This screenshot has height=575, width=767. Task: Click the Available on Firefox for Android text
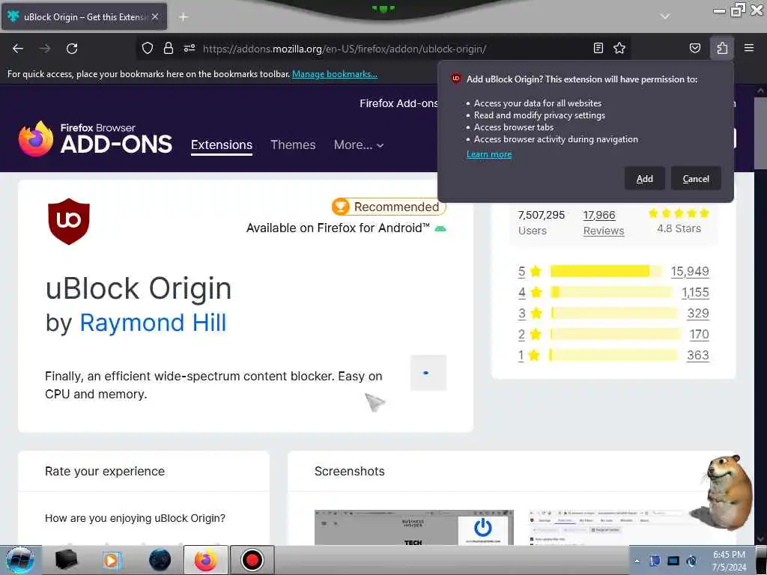coord(338,228)
